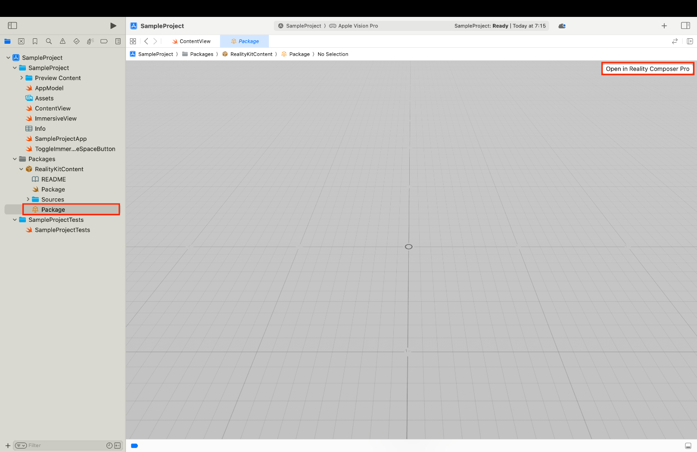This screenshot has width=697, height=452.
Task: Click the blue breakpoint tag at editor bottom
Action: (134, 446)
